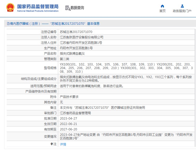Select other content value 无

61,102
